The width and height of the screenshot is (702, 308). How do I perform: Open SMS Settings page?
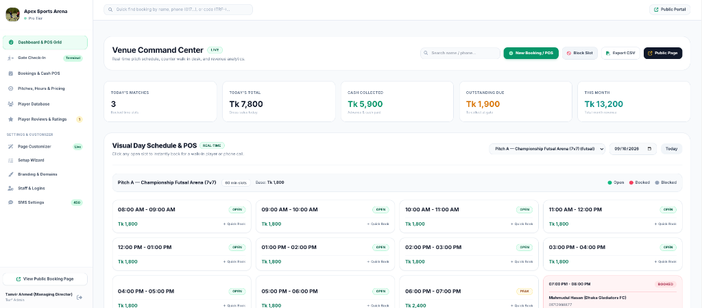(x=45, y=202)
